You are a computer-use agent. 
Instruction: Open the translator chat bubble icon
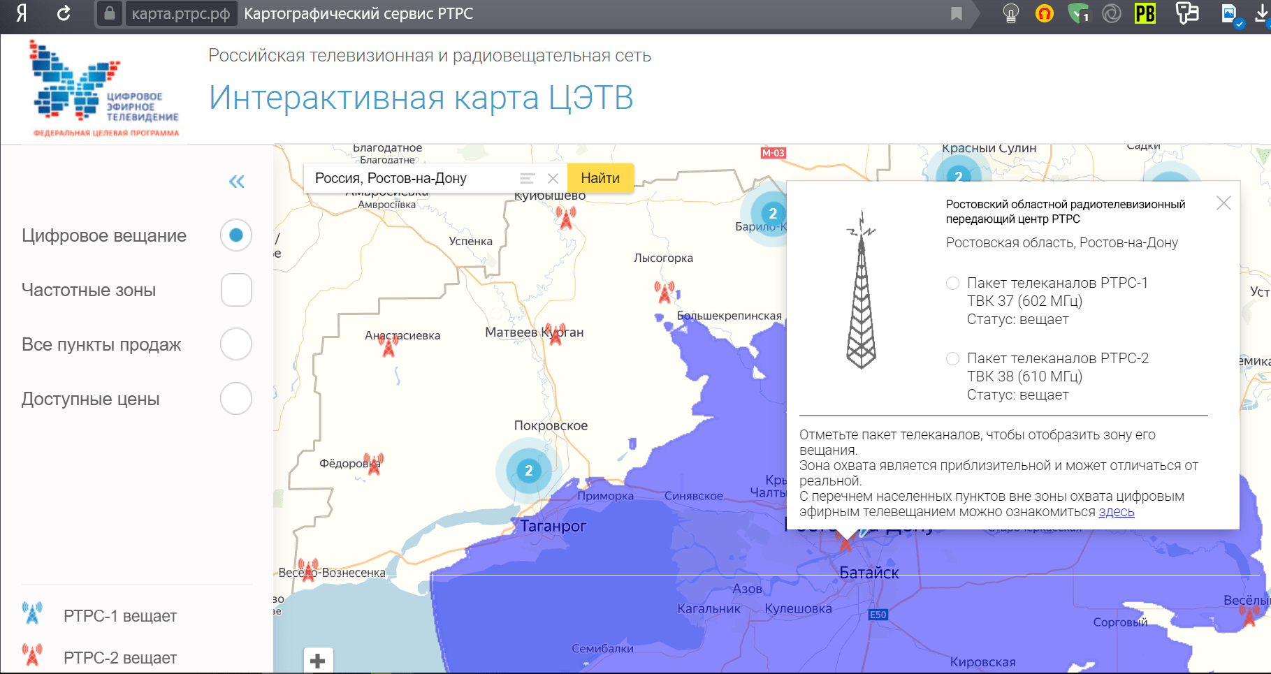[x=1186, y=13]
